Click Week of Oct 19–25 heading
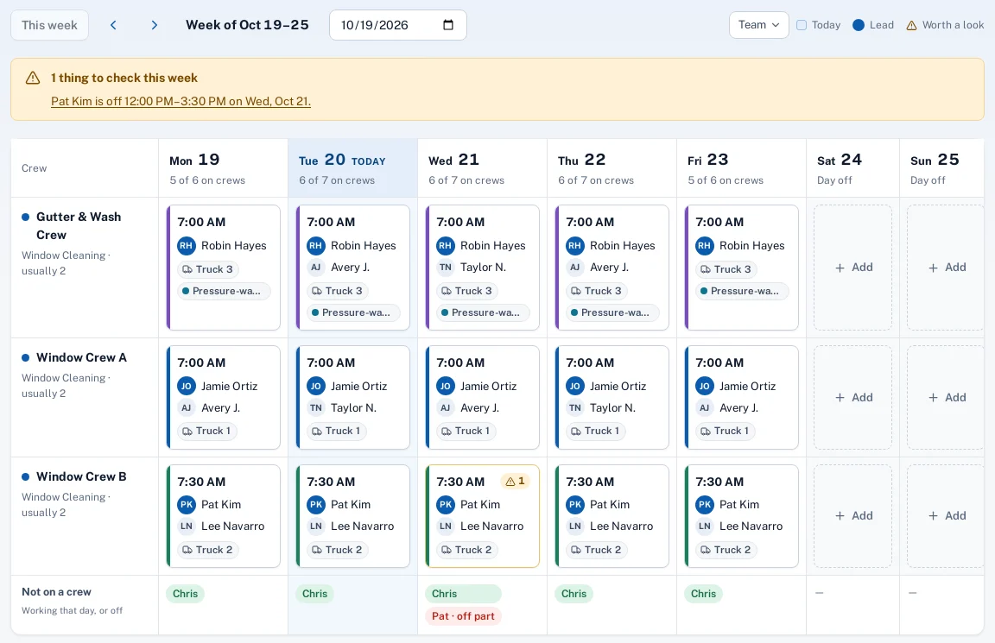This screenshot has width=995, height=643. tap(248, 25)
